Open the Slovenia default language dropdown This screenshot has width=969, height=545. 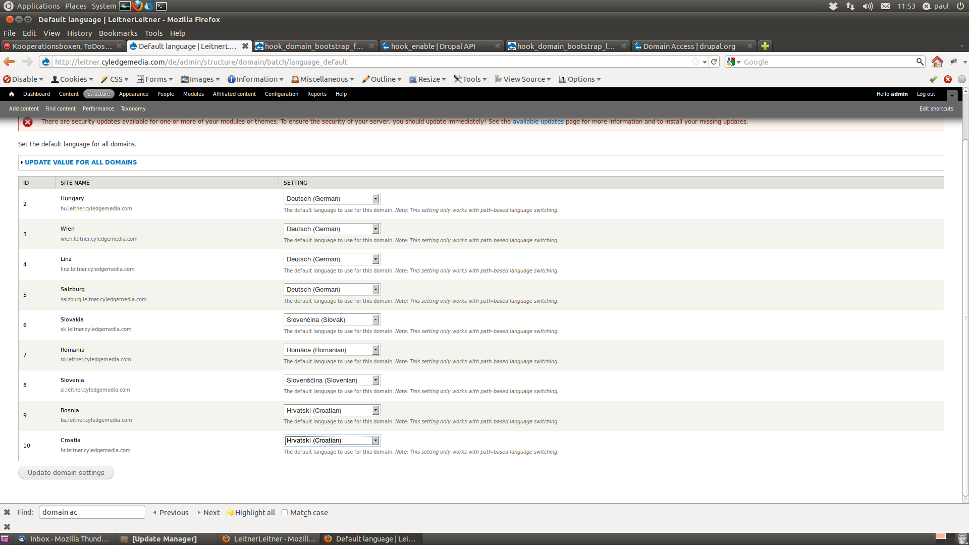coord(332,380)
